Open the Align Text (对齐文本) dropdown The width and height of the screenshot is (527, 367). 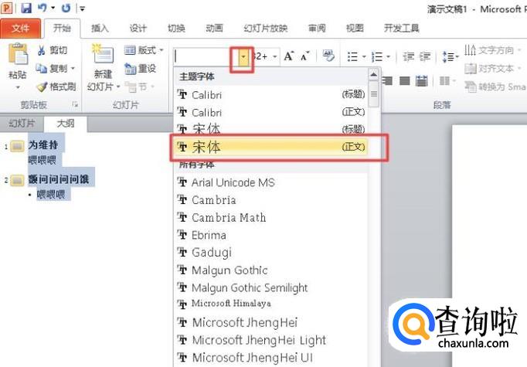click(x=492, y=69)
